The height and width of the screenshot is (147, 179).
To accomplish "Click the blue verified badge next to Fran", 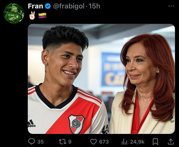I will coord(48,6).
